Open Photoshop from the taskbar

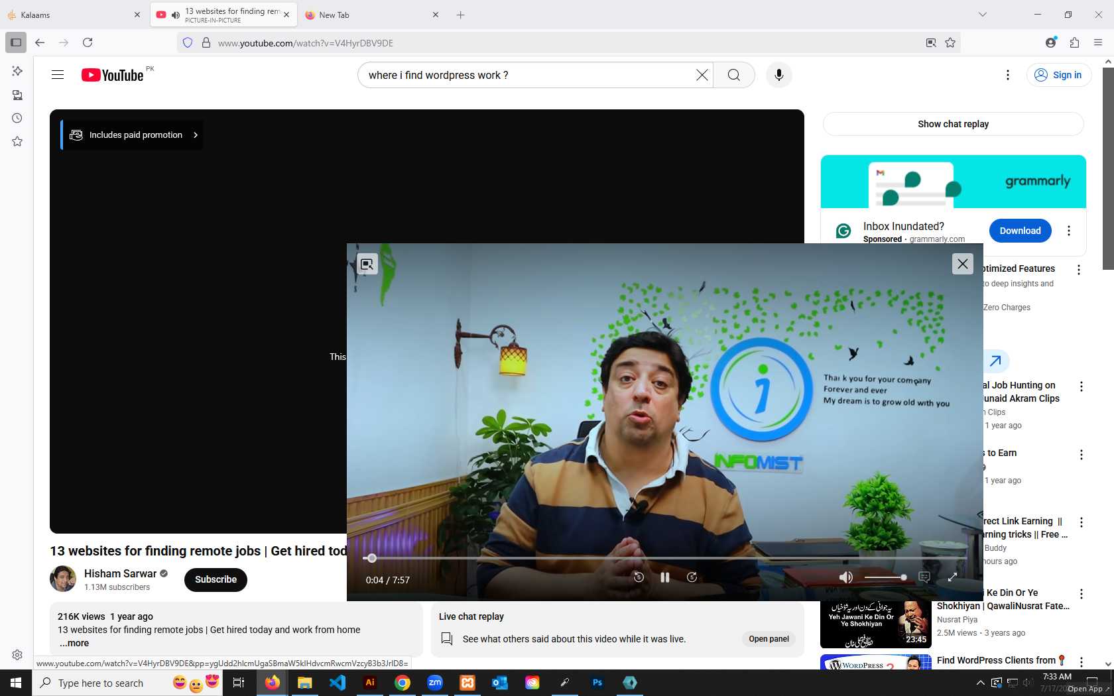click(597, 683)
